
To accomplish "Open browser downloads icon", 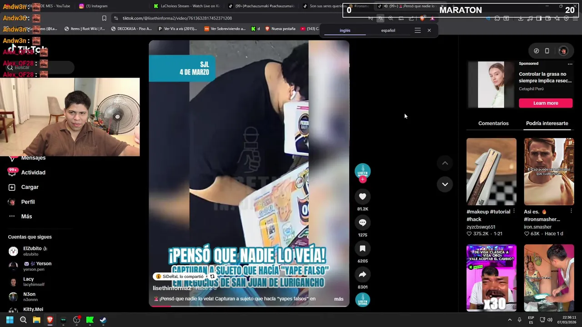I will [x=521, y=18].
